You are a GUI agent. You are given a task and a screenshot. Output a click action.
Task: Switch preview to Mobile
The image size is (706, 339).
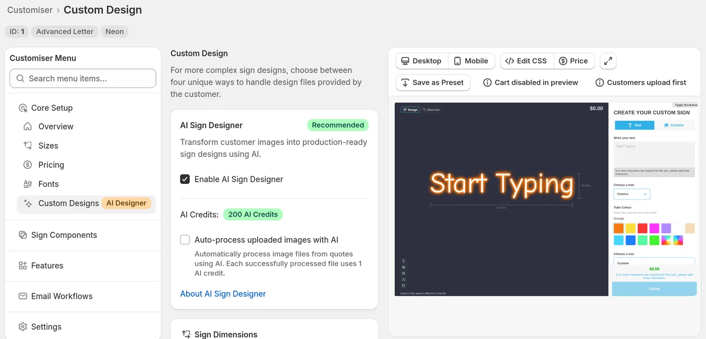click(472, 61)
